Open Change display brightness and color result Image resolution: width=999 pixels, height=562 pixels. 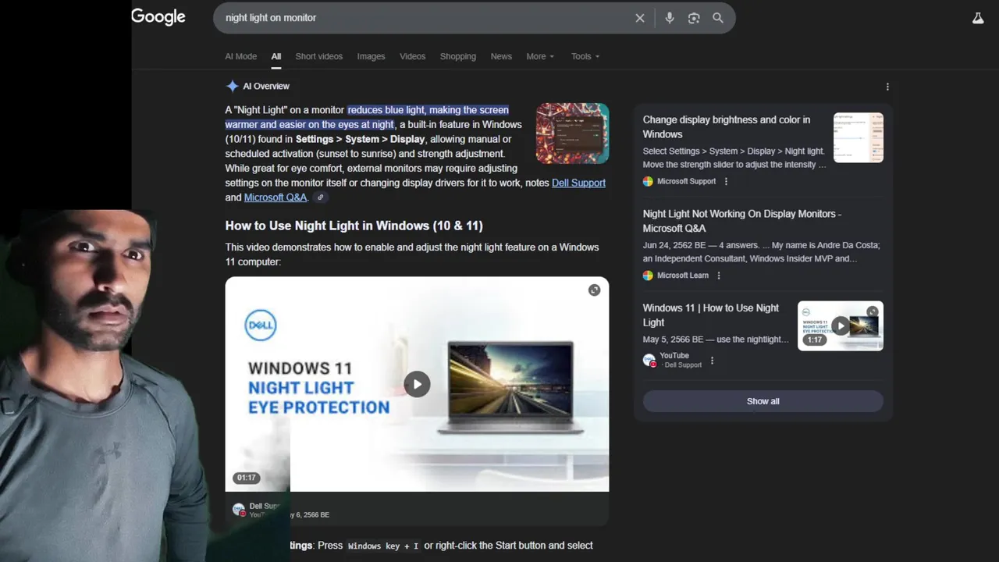point(727,126)
